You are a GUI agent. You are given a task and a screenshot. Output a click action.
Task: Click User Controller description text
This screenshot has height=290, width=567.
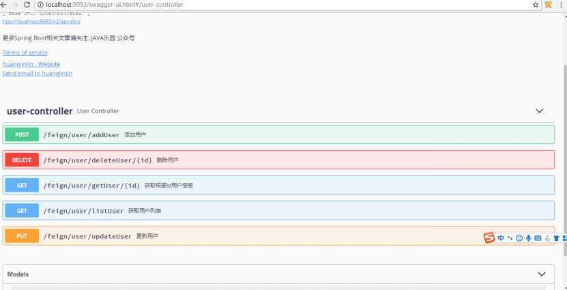[98, 111]
